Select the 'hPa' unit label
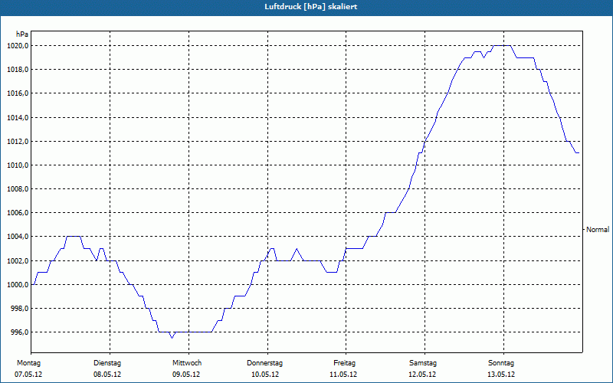The width and height of the screenshot is (613, 383). click(22, 34)
